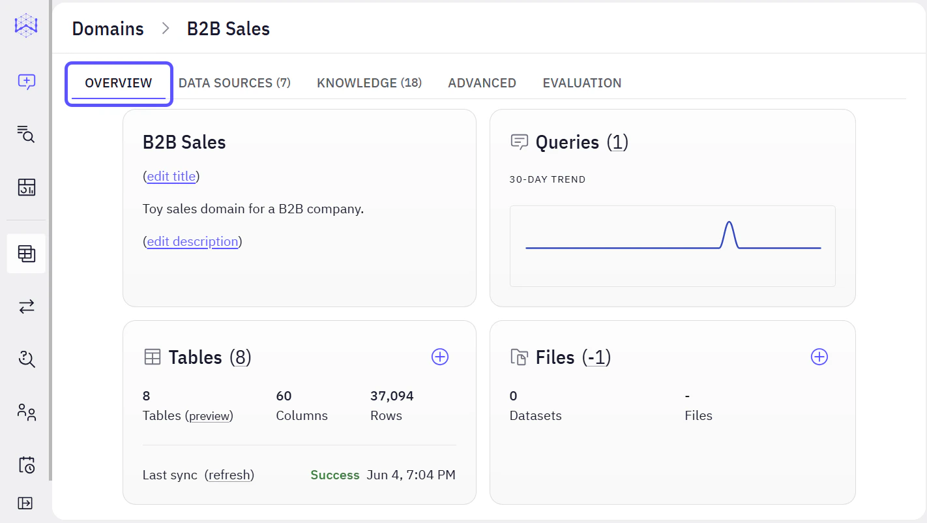Screen dimensions: 927x523
Task: Click the app logo at the sidebar top
Action: [25, 26]
